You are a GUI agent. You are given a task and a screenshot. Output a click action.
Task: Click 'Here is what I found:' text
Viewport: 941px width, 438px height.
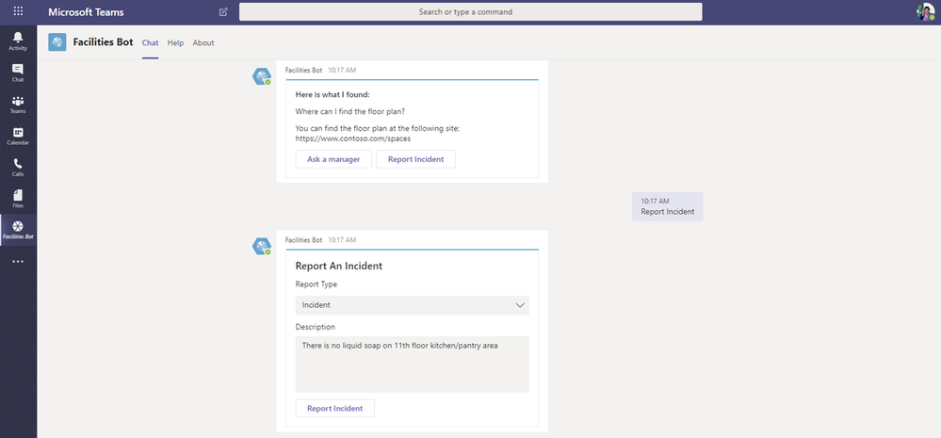pos(333,94)
